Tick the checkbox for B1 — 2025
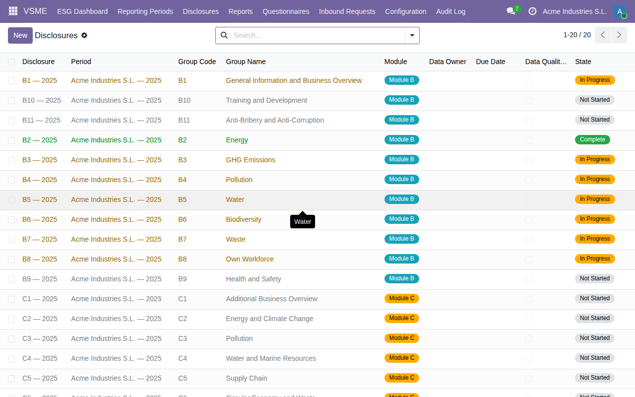 coord(11,80)
